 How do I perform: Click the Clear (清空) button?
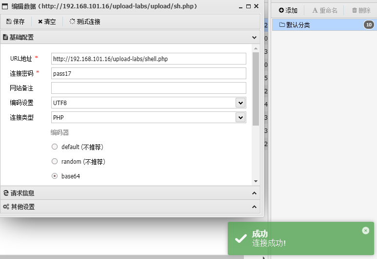(47, 22)
